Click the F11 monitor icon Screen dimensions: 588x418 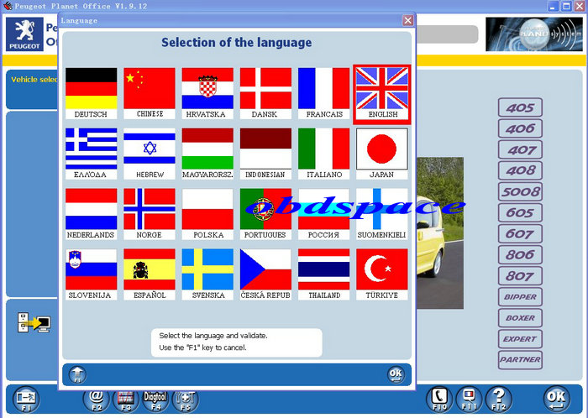point(469,400)
